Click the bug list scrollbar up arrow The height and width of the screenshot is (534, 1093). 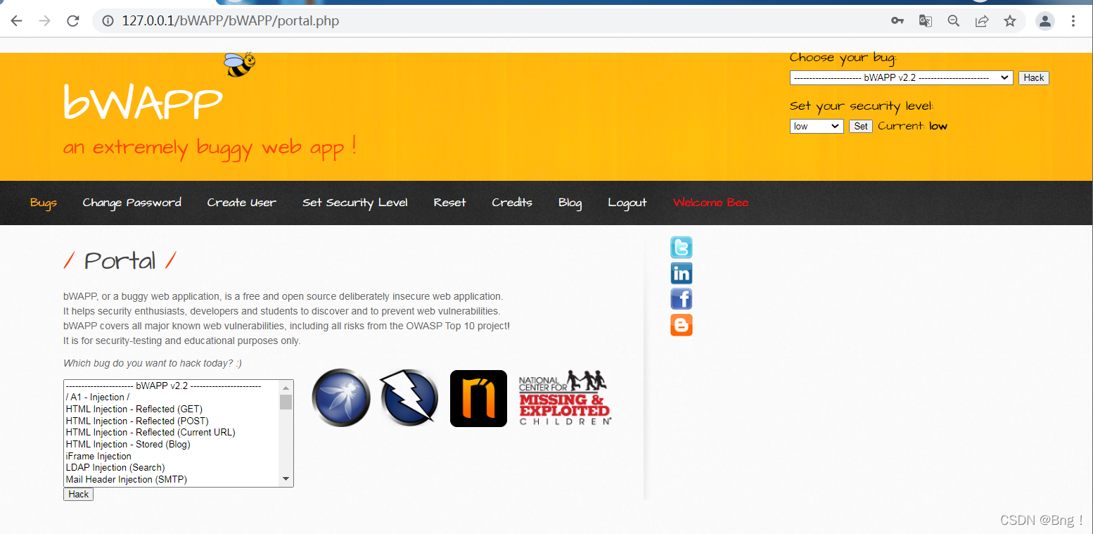click(286, 387)
